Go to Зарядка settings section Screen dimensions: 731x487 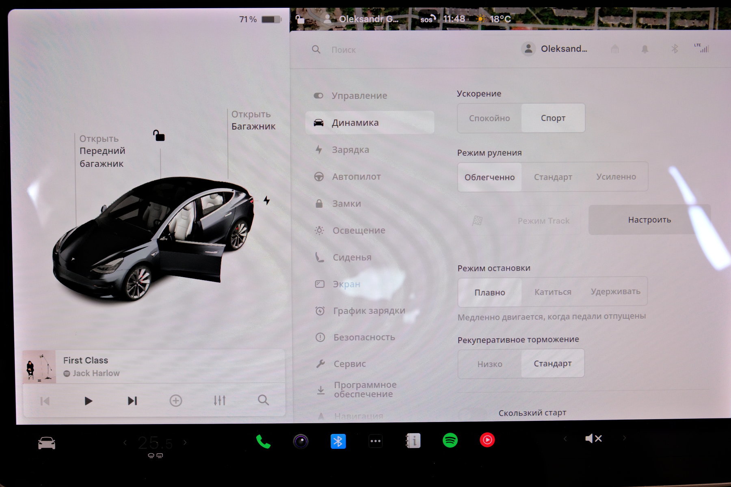point(350,150)
